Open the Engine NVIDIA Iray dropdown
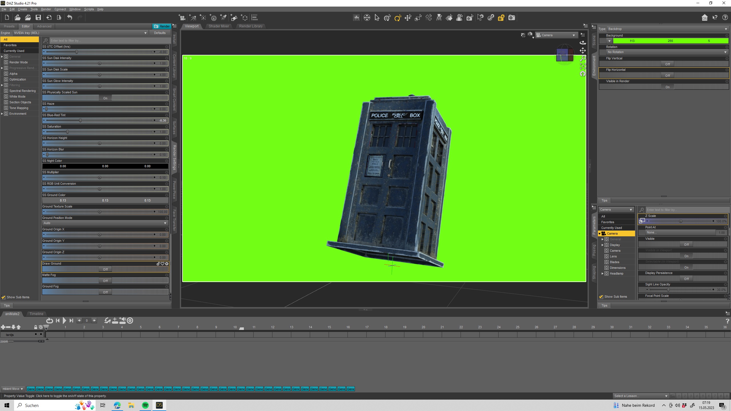Viewport: 731px width, 411px height. point(80,33)
